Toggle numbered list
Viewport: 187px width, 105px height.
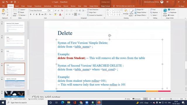(x=71, y=10)
